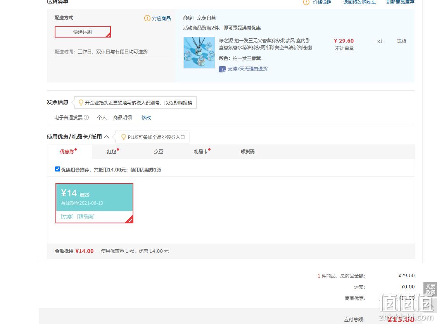Click the ¥29.60 product price text
The image size is (437, 324).
point(344,41)
